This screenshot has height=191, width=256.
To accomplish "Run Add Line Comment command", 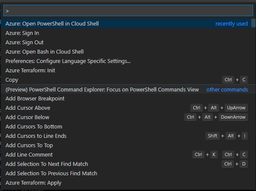I will click(29, 155).
